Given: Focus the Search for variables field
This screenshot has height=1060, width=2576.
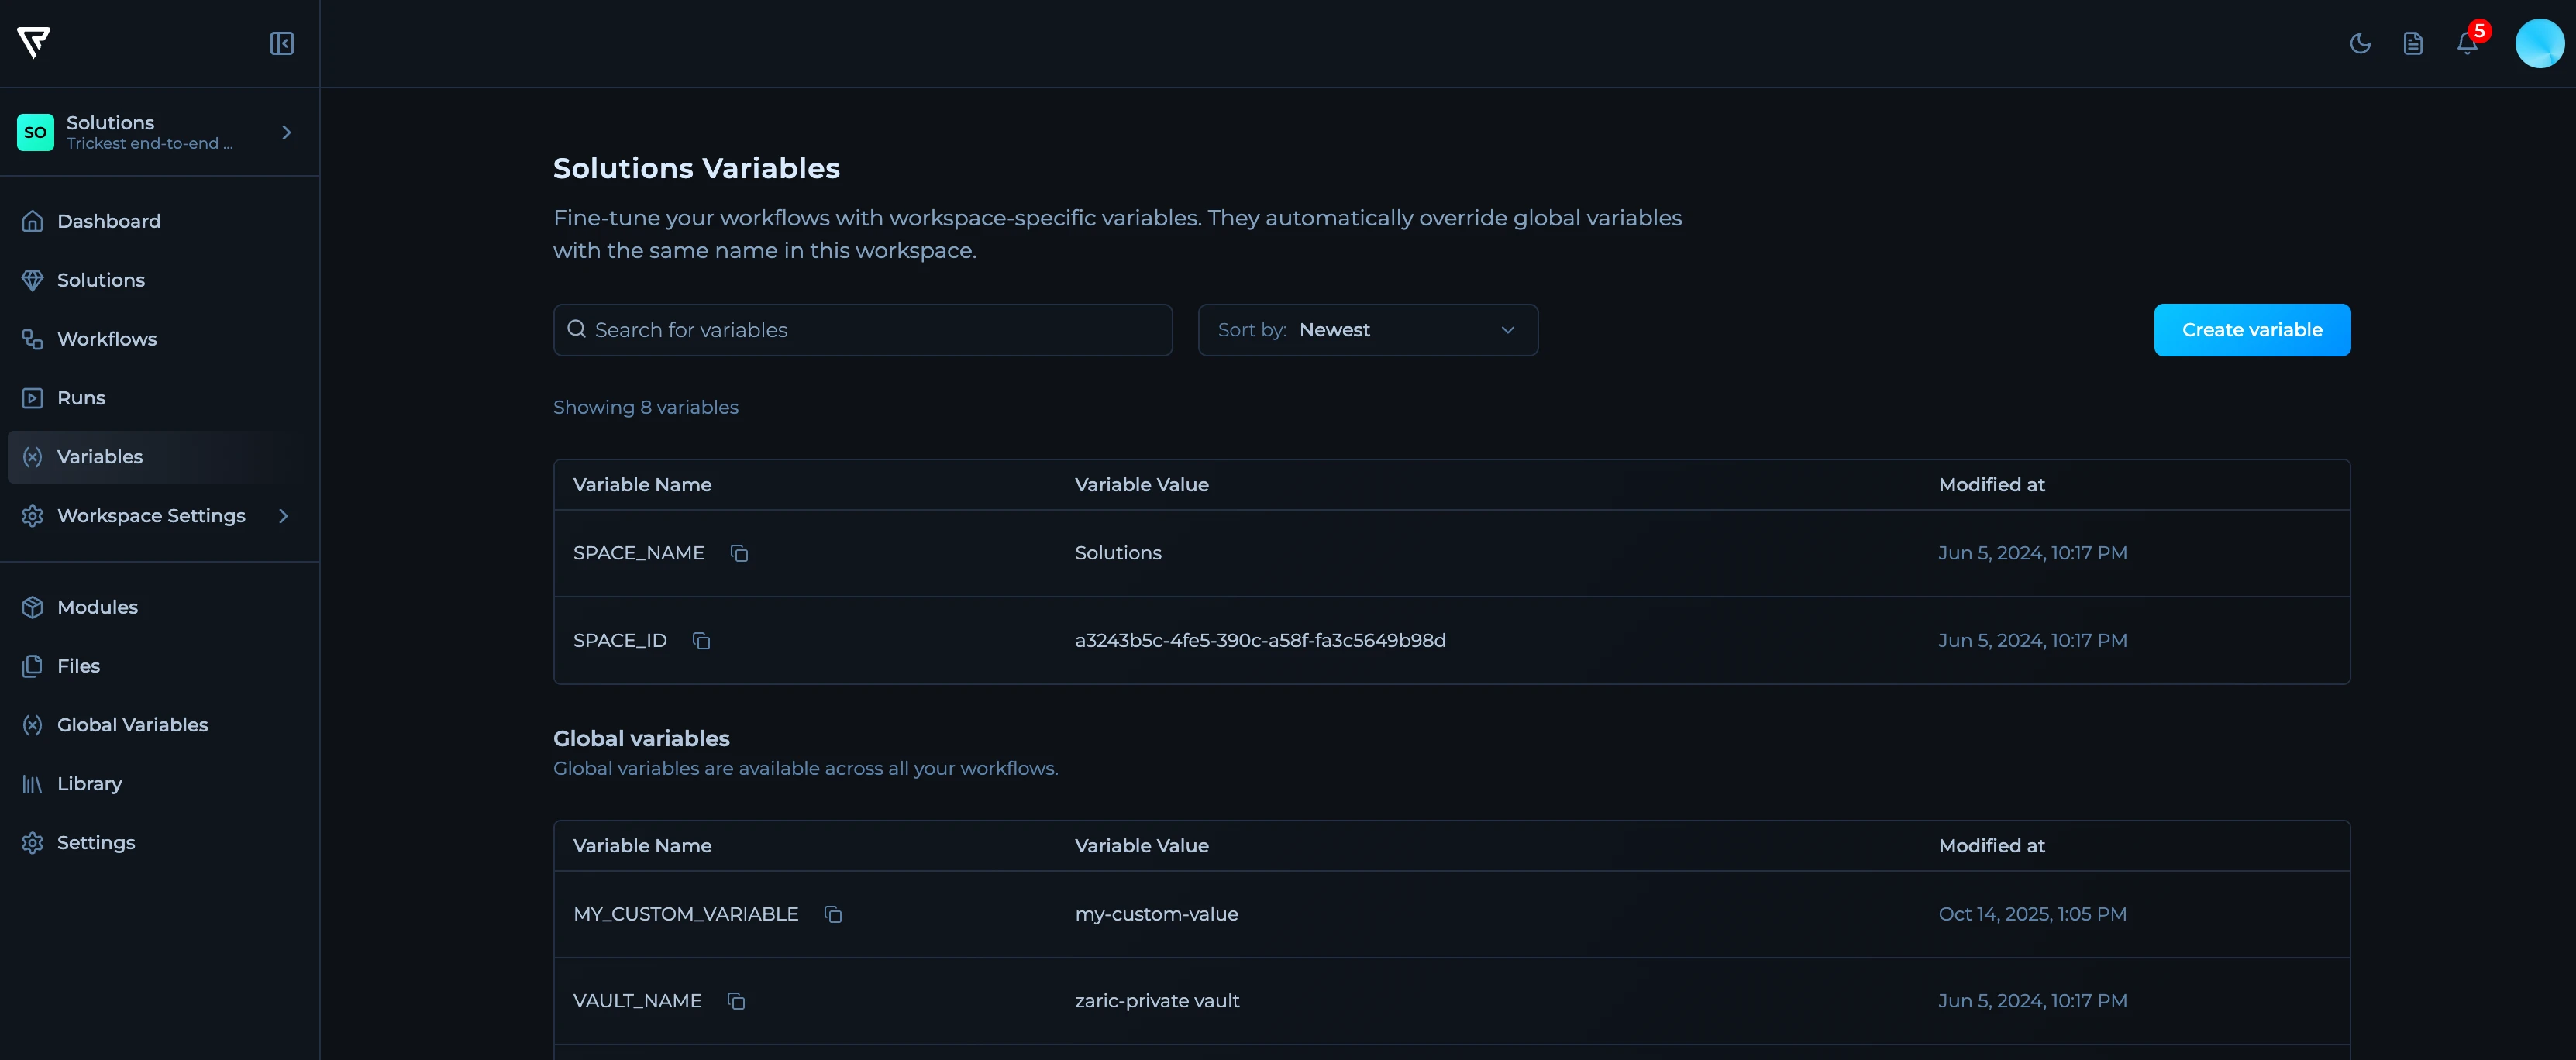Looking at the screenshot, I should tap(862, 330).
